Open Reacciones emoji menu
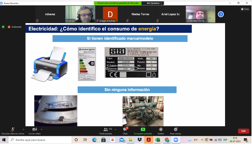Image resolution: width=252 pixels, height=144 pixels. pyautogui.click(x=175, y=130)
